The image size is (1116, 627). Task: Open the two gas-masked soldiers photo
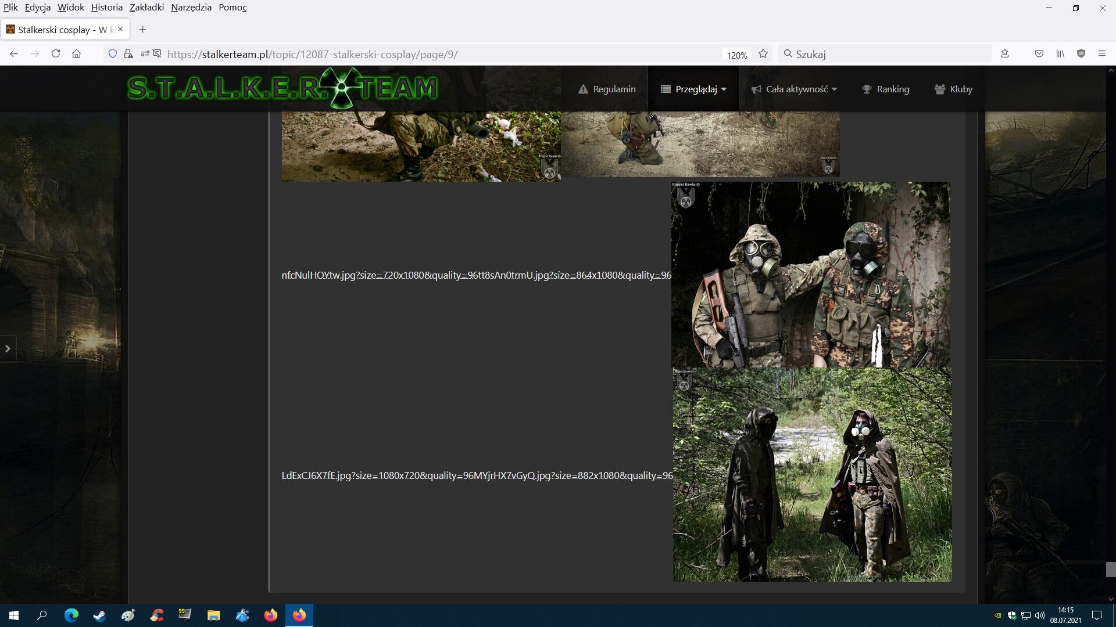[x=811, y=275]
